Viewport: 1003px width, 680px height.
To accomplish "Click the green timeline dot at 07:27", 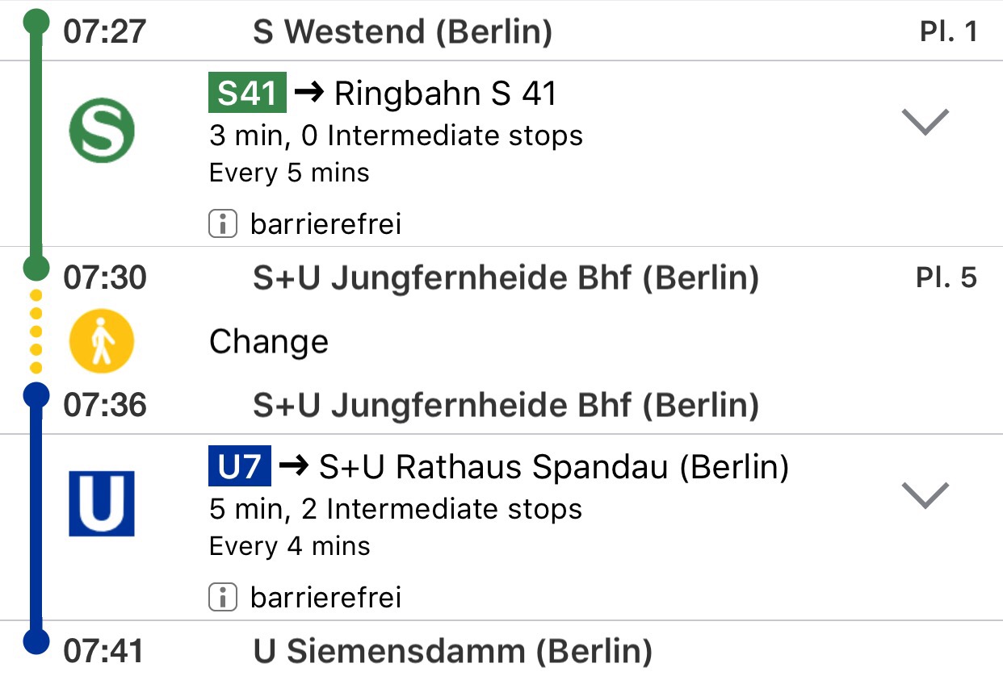I will [36, 23].
